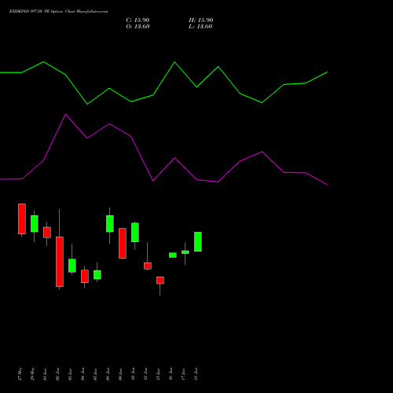Click the close value C: 15.90

[x=138, y=20]
